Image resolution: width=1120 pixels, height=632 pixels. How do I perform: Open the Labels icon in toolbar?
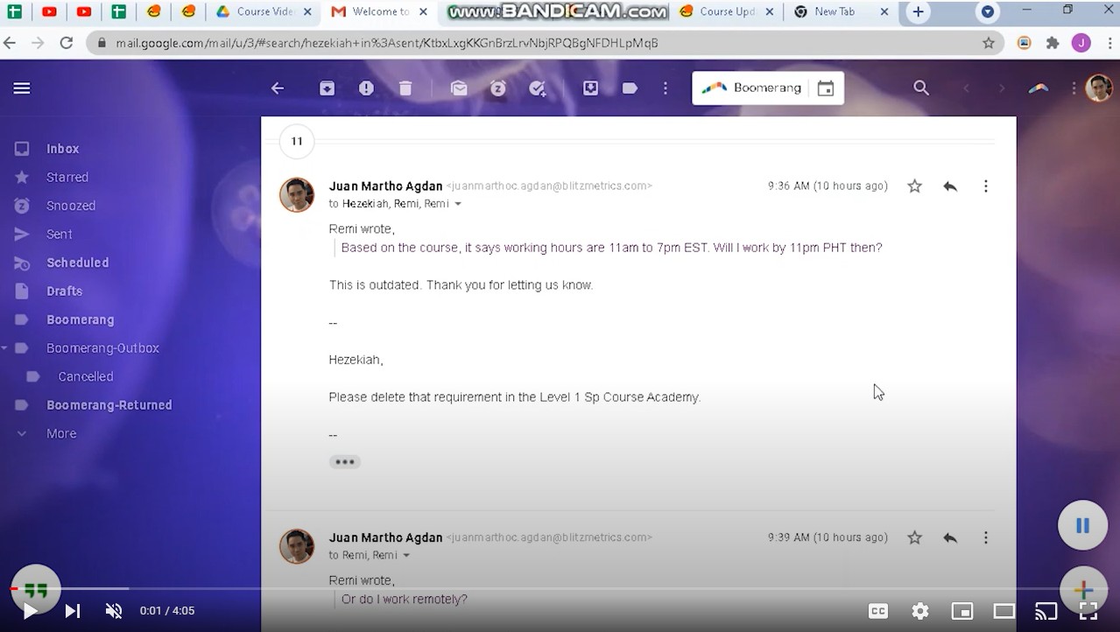coord(630,88)
